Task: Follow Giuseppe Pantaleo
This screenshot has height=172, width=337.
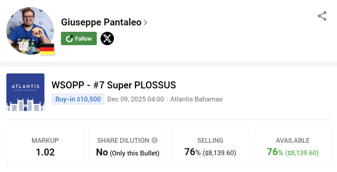Action: click(79, 39)
